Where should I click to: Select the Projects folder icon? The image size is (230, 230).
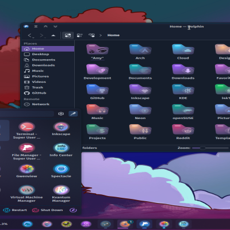pos(97,129)
